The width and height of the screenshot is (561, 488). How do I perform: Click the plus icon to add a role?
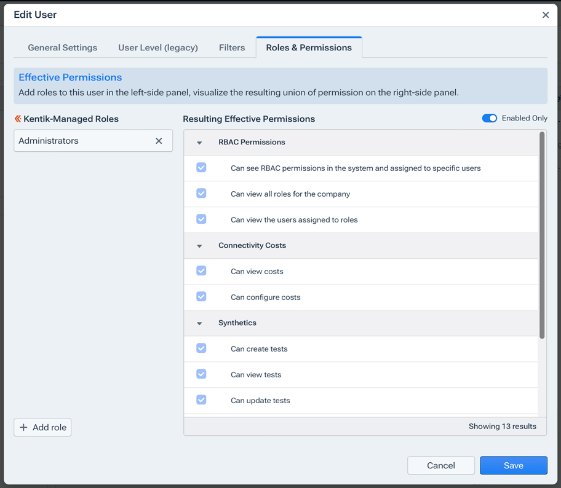[25, 427]
